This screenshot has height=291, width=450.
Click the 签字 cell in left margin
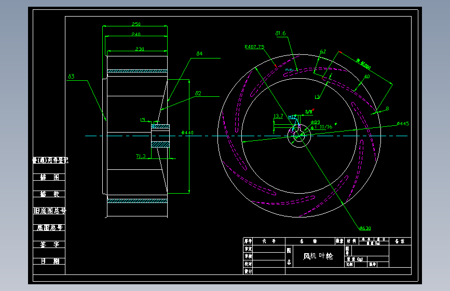click(x=49, y=244)
